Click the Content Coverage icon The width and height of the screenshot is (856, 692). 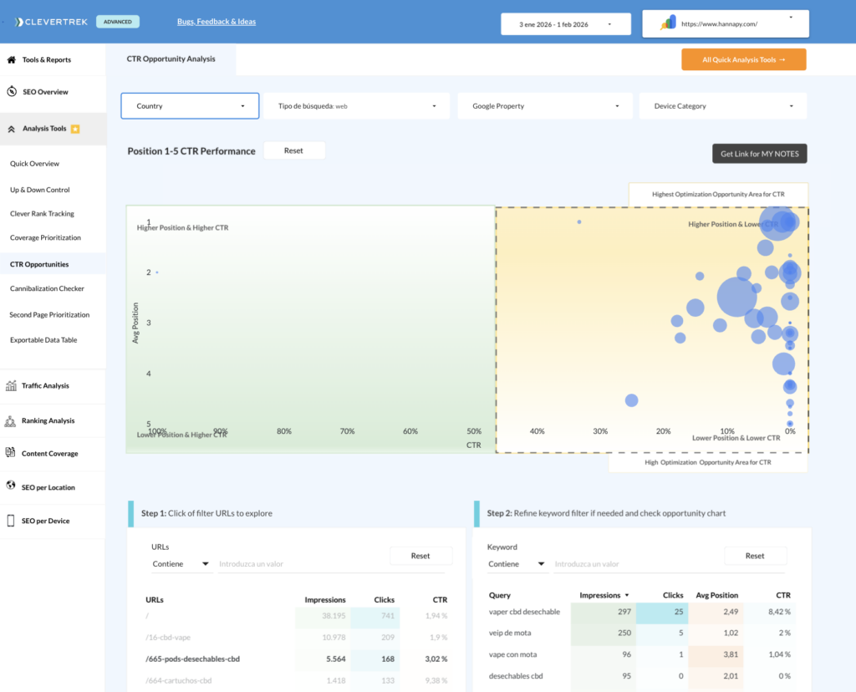[12, 453]
